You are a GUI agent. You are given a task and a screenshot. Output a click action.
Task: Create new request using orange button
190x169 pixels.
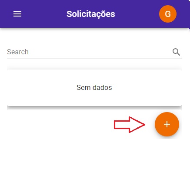(167, 124)
